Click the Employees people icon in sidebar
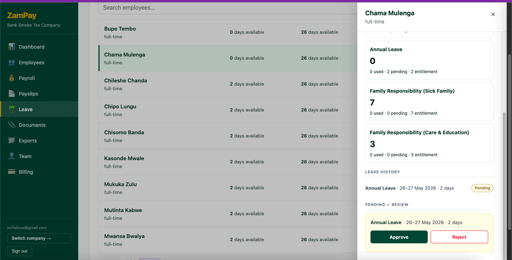512x260 pixels. click(12, 63)
